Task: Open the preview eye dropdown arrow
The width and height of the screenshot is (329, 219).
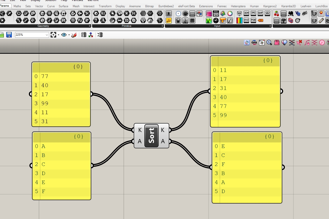Action: (x=69, y=35)
